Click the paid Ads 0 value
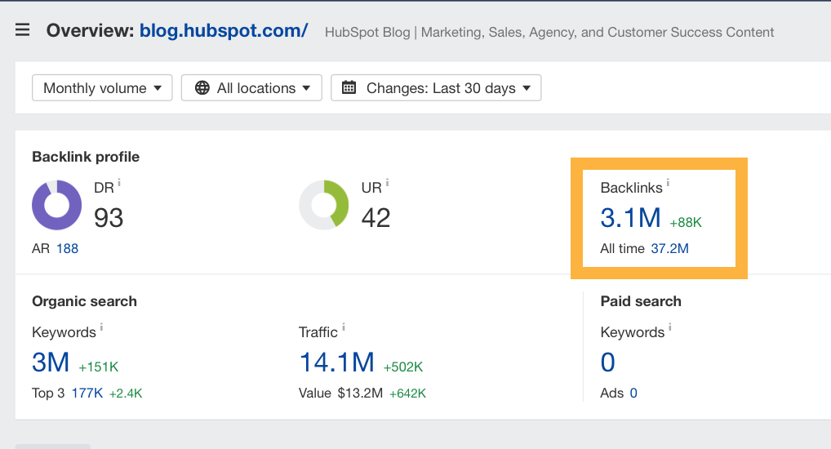The width and height of the screenshot is (831, 449). click(x=633, y=393)
